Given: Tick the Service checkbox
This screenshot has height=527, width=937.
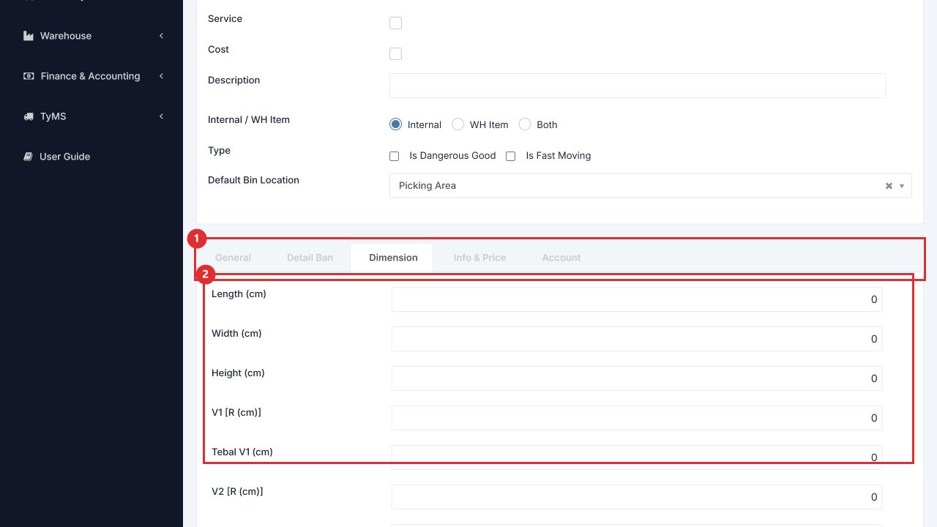Looking at the screenshot, I should coord(395,23).
